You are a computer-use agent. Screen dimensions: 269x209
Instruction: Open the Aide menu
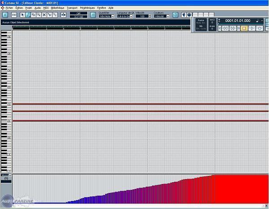click(x=111, y=8)
